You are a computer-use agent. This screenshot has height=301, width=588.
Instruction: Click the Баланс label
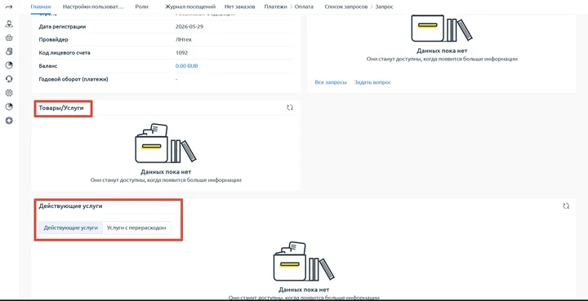[x=47, y=66]
